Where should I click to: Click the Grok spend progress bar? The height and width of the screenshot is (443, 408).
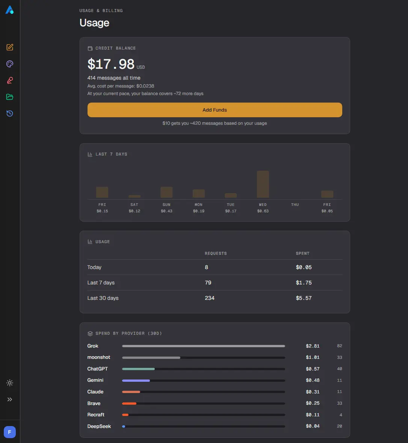point(203,346)
